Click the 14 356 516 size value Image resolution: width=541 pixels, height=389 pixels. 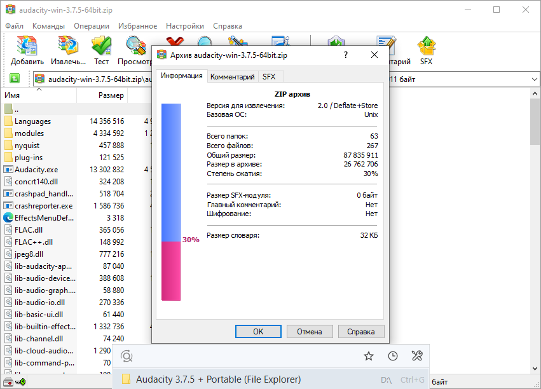pos(107,121)
